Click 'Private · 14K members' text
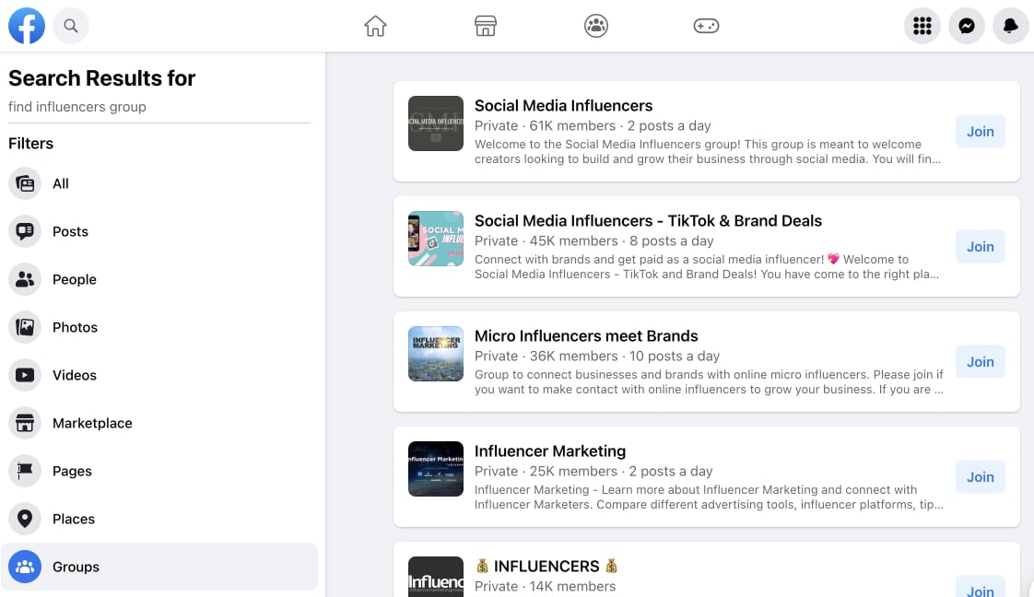The image size is (1034, 597). [546, 587]
